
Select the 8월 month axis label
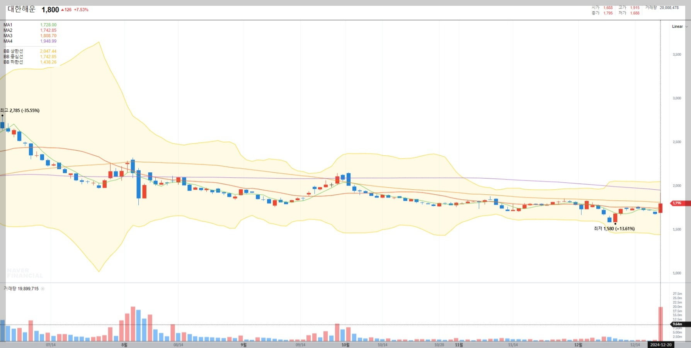click(124, 345)
